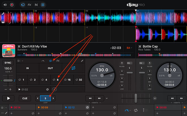Double loop length with right chevron
The height and width of the screenshot is (116, 187).
(x=53, y=98)
